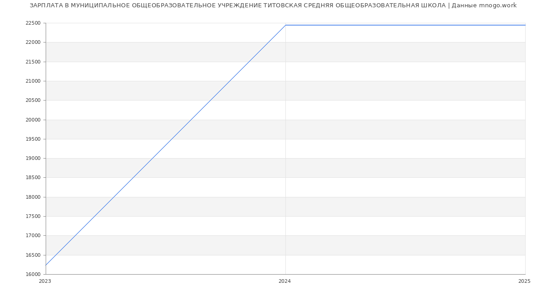Select the 19000 y-axis label

click(33, 159)
